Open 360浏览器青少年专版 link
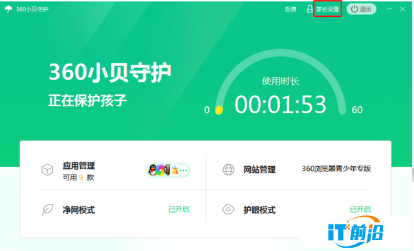The height and width of the screenshot is (251, 414). pos(336,168)
